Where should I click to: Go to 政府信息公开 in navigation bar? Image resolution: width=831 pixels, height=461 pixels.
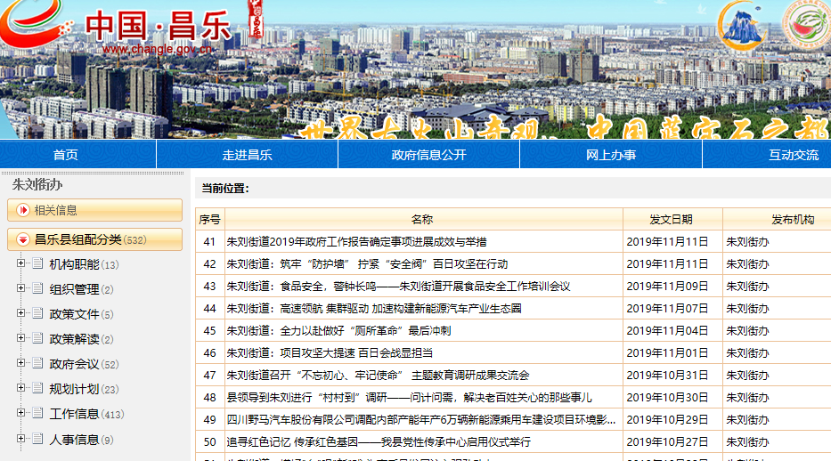coord(428,155)
